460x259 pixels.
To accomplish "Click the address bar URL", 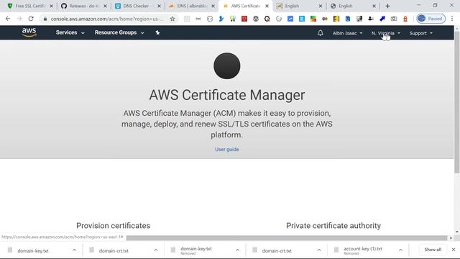I will (107, 19).
